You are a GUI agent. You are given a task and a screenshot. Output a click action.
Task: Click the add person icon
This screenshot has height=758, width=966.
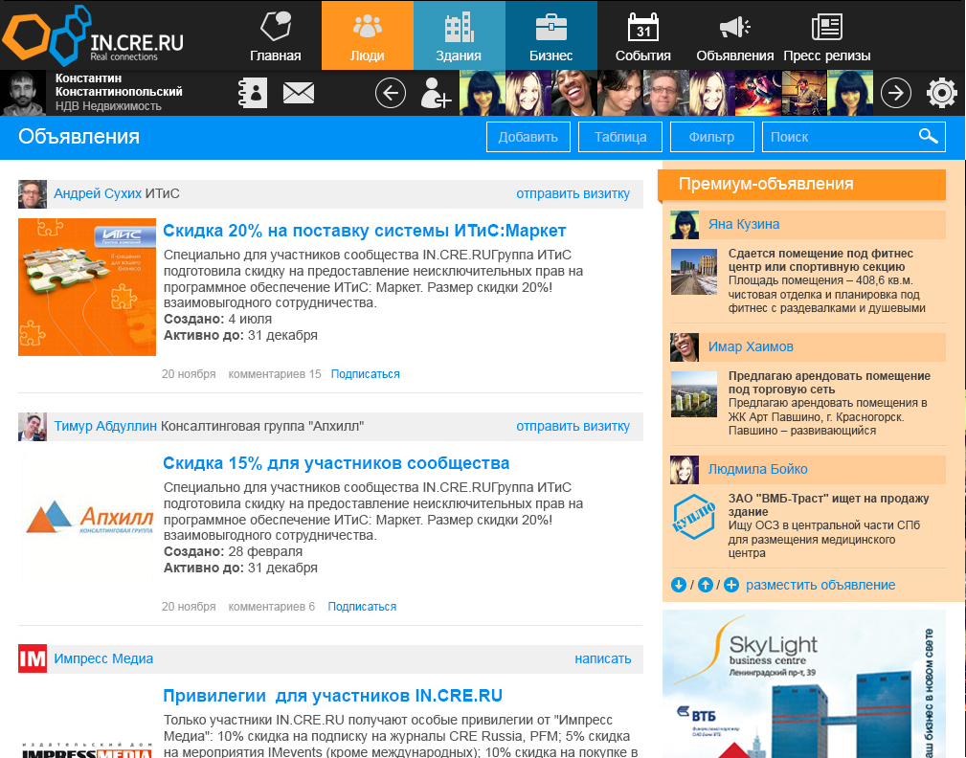(435, 94)
